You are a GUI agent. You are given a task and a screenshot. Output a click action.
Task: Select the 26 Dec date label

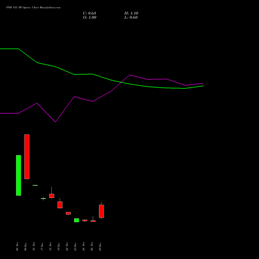click(92, 247)
